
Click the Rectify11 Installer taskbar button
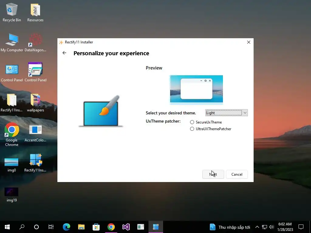(x=156, y=227)
